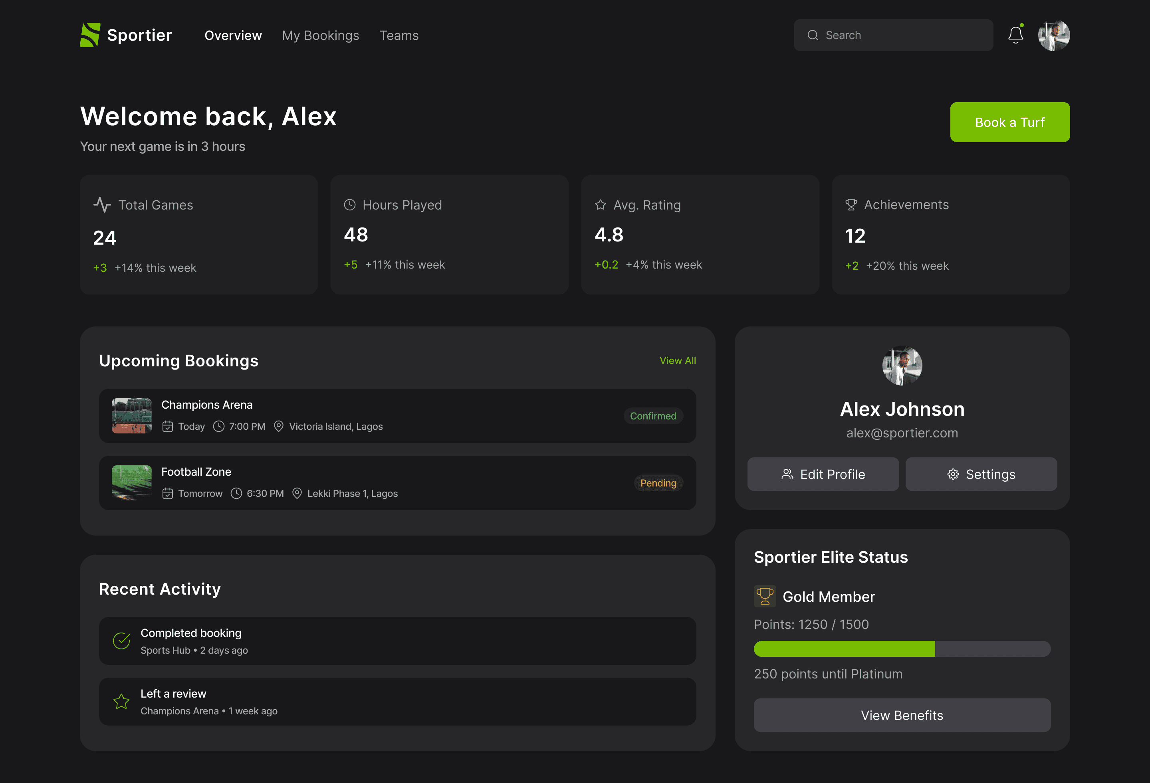Click the Hours Played clock icon

tap(350, 205)
